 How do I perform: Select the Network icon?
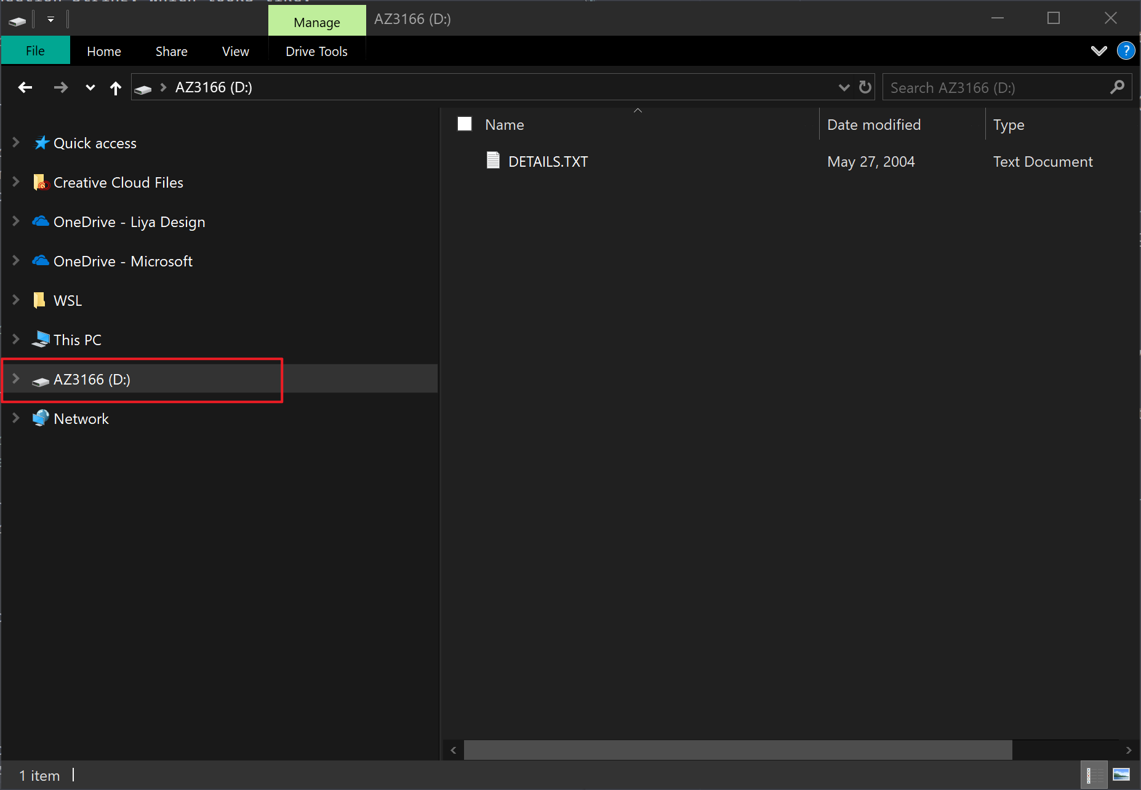point(41,418)
